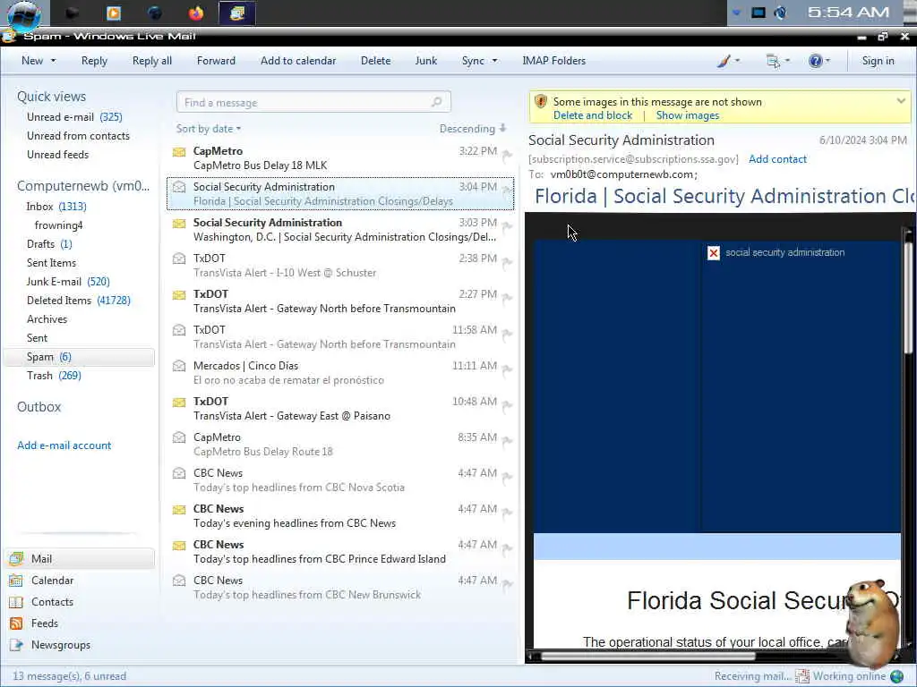Open CBC Prince Edward Island headlines message

click(x=339, y=551)
